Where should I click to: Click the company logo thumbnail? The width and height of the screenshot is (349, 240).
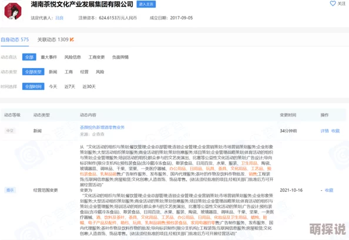(13, 11)
